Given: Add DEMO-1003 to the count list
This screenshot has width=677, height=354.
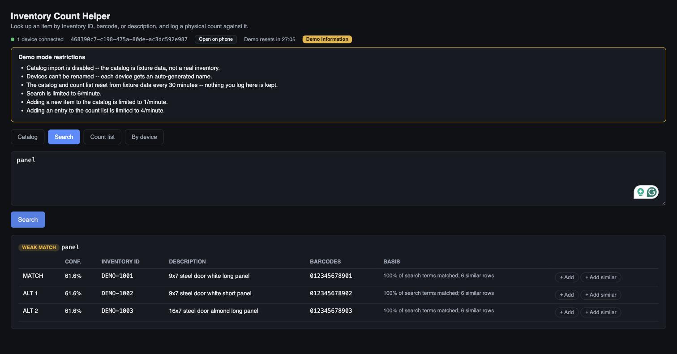Looking at the screenshot, I should point(567,312).
